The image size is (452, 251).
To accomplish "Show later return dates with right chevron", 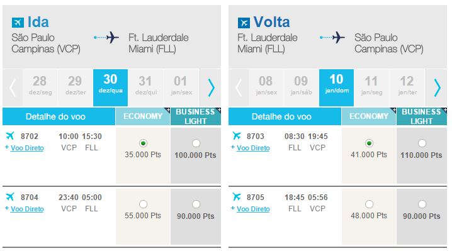I will click(x=438, y=87).
